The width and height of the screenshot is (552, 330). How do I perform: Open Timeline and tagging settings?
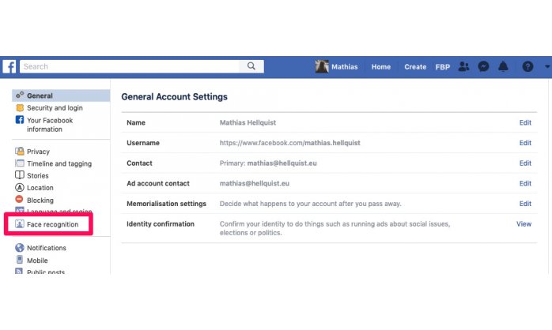(59, 163)
